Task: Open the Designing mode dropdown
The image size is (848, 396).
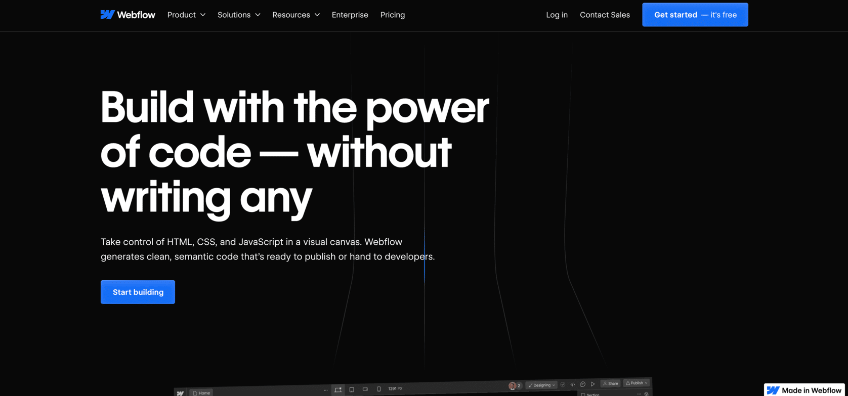Action: pos(542,385)
